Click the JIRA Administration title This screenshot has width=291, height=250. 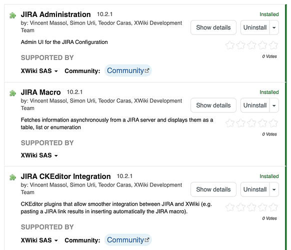click(x=55, y=14)
